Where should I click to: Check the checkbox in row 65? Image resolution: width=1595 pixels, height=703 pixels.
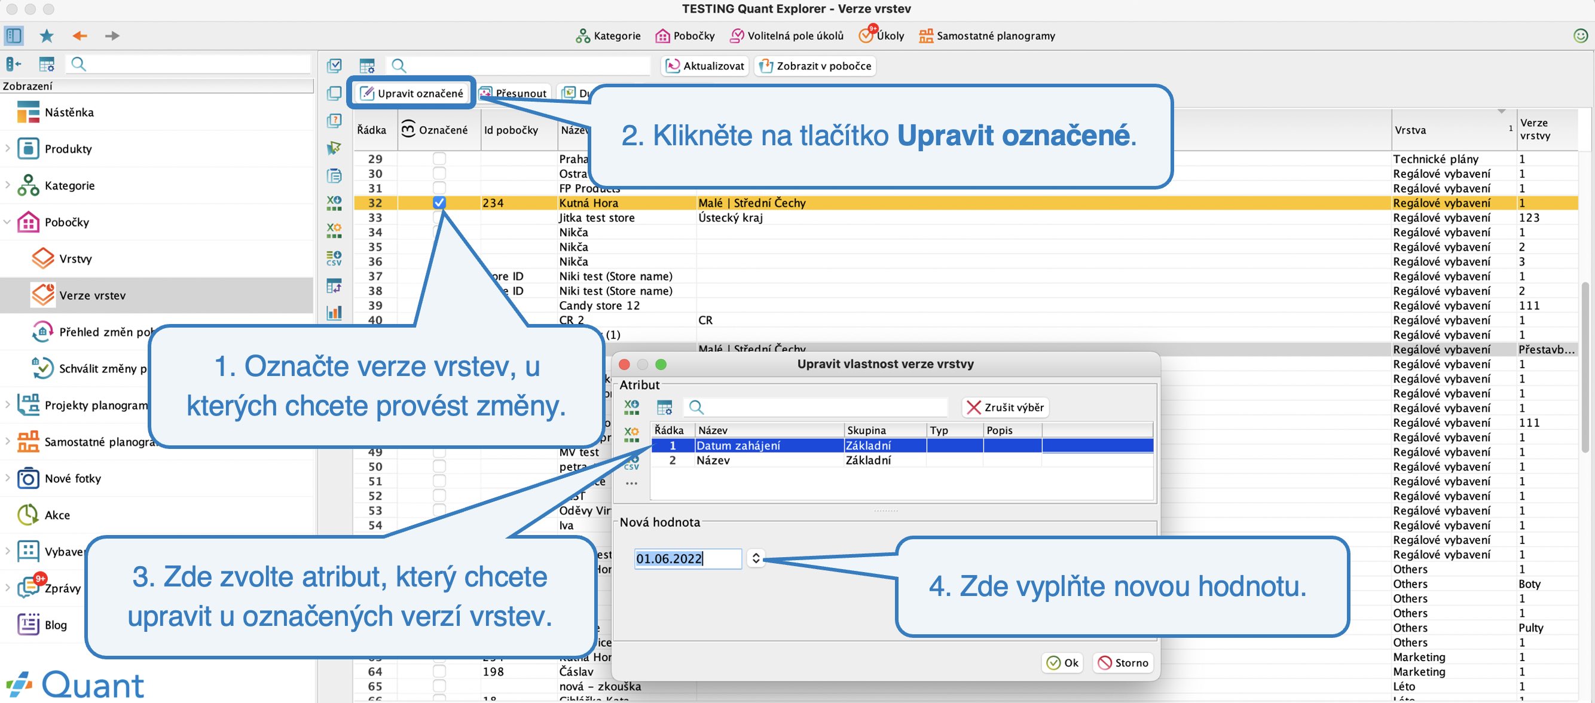click(x=439, y=686)
